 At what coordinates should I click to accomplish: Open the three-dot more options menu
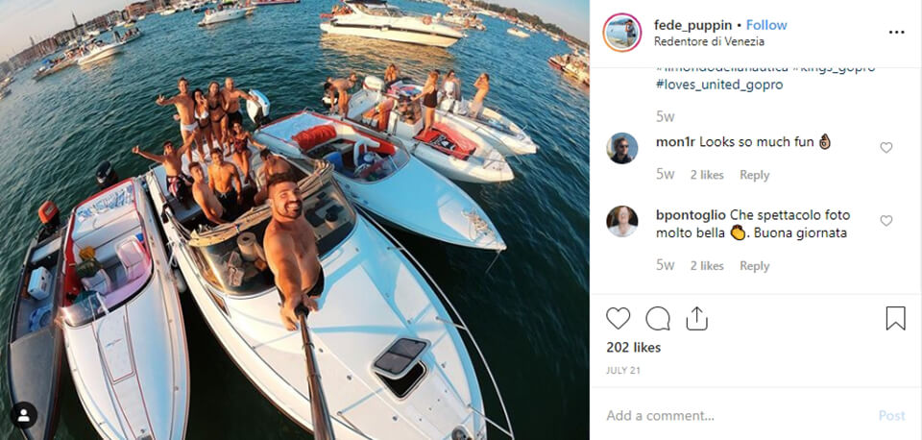click(x=896, y=33)
